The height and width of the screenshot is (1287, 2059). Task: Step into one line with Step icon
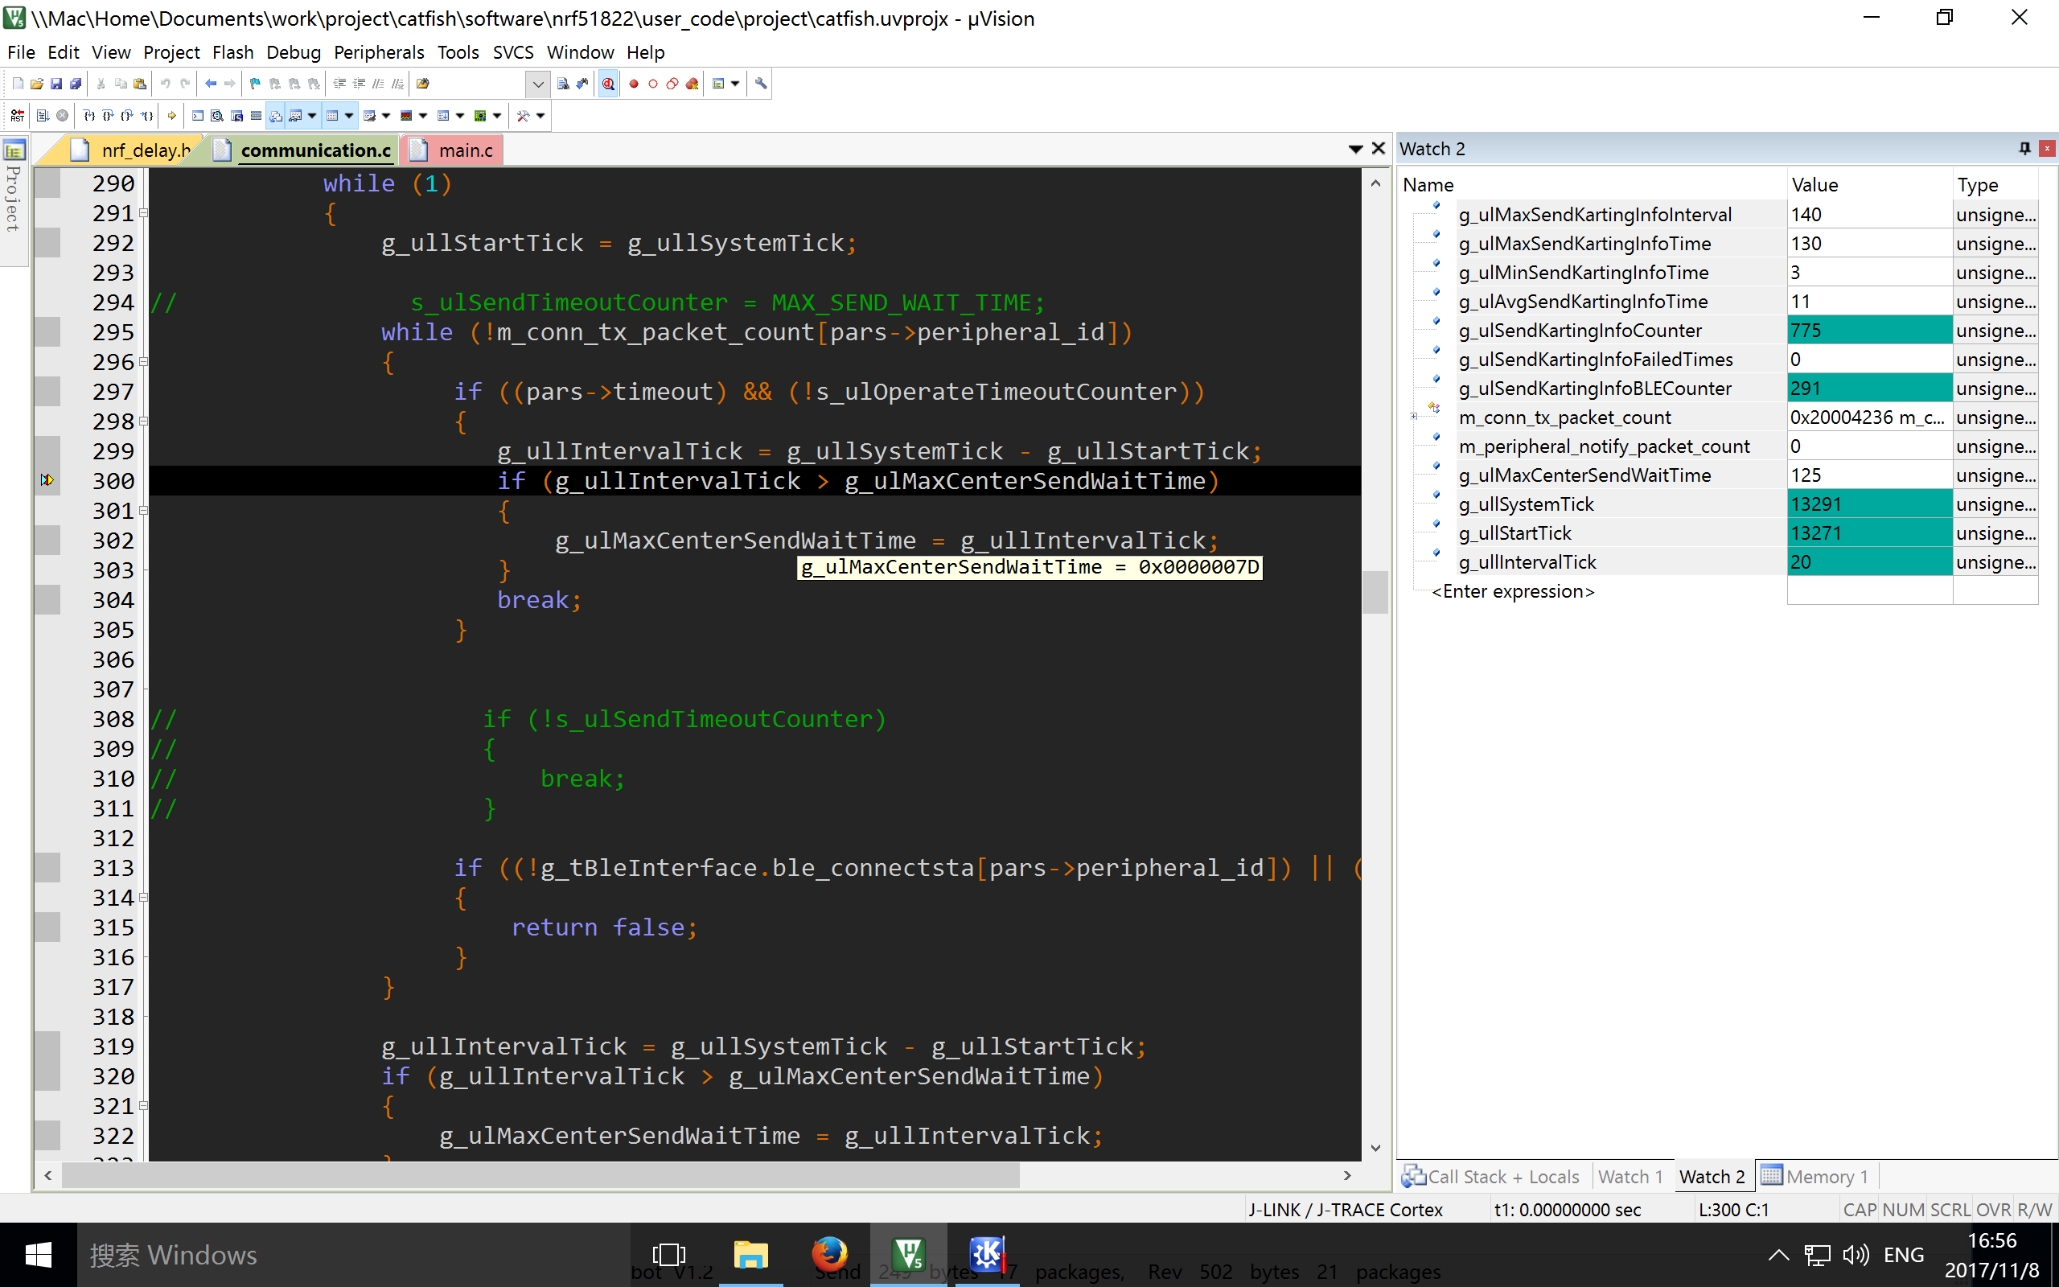[x=88, y=116]
